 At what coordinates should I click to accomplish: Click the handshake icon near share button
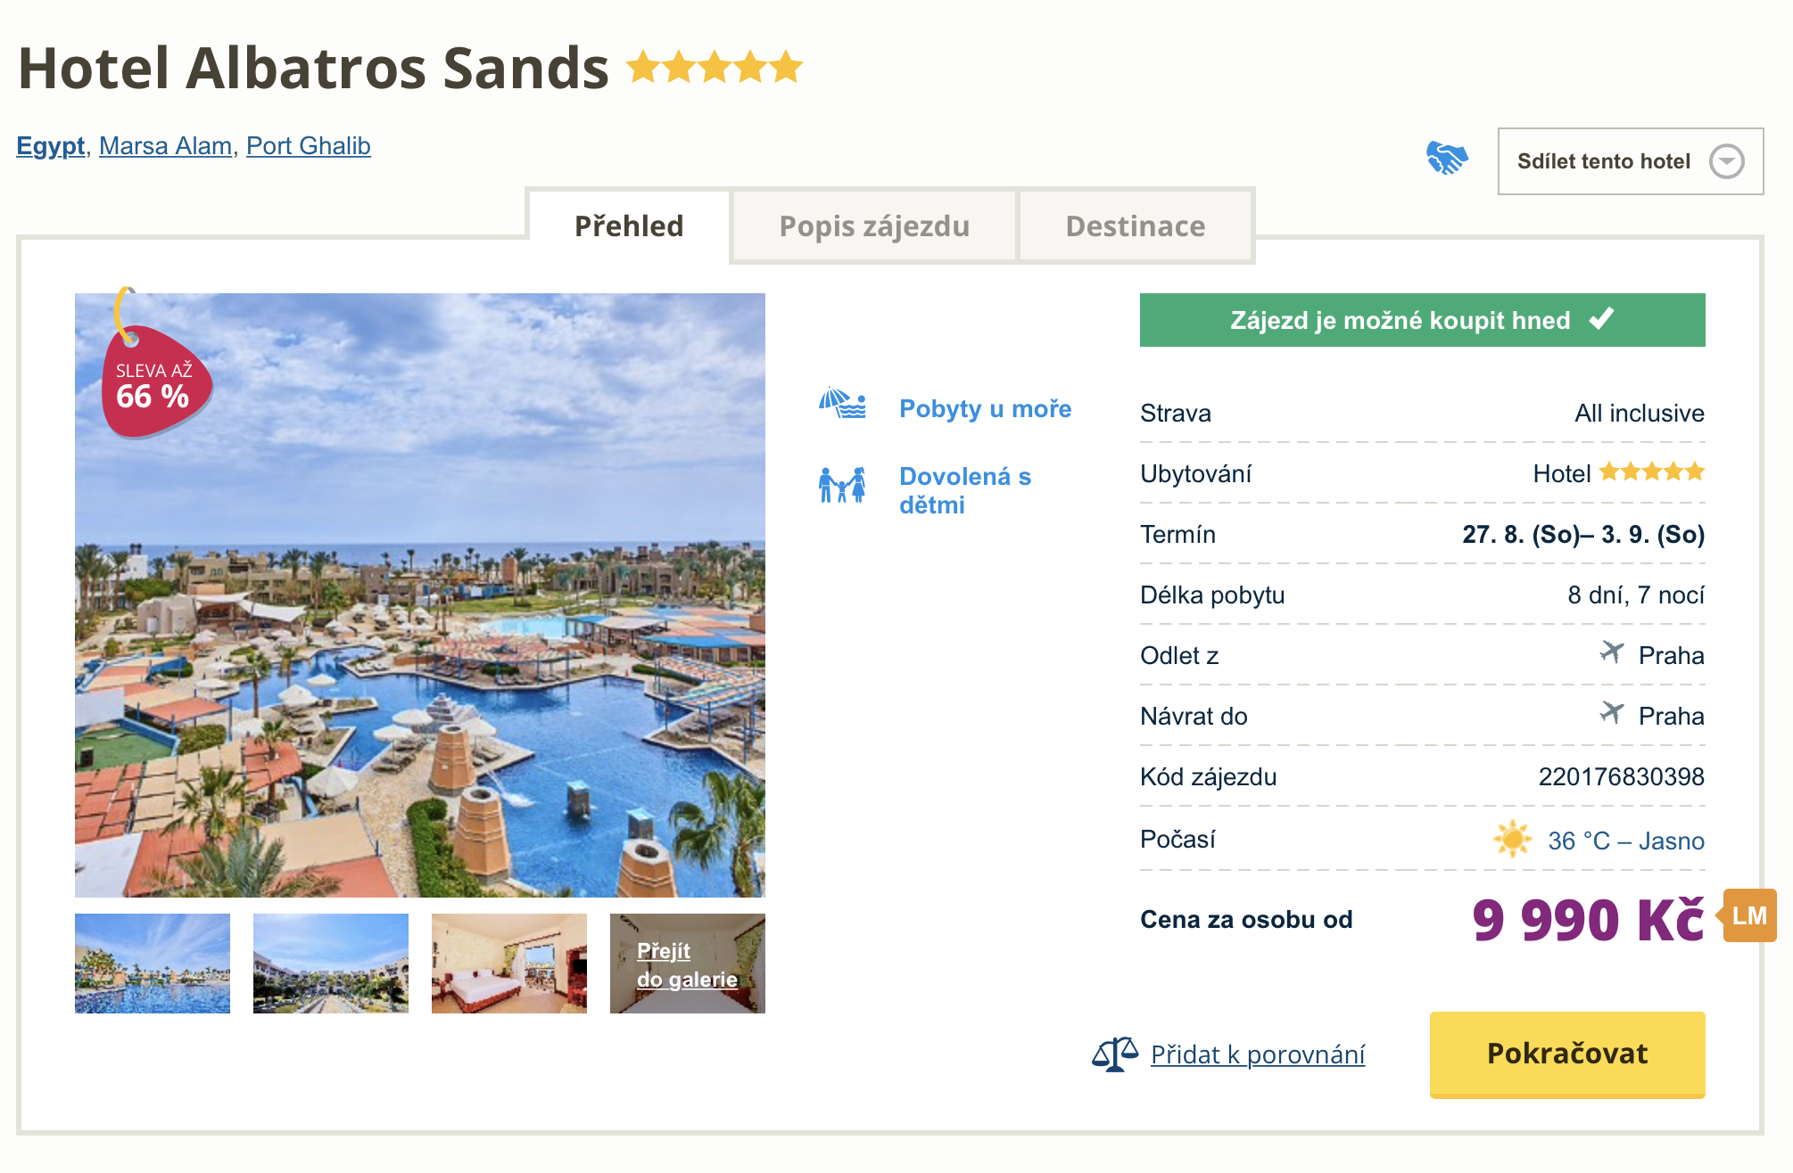[1446, 159]
